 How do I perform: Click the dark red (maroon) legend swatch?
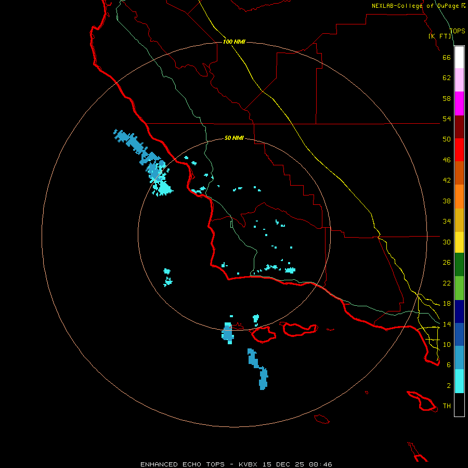[x=459, y=127]
